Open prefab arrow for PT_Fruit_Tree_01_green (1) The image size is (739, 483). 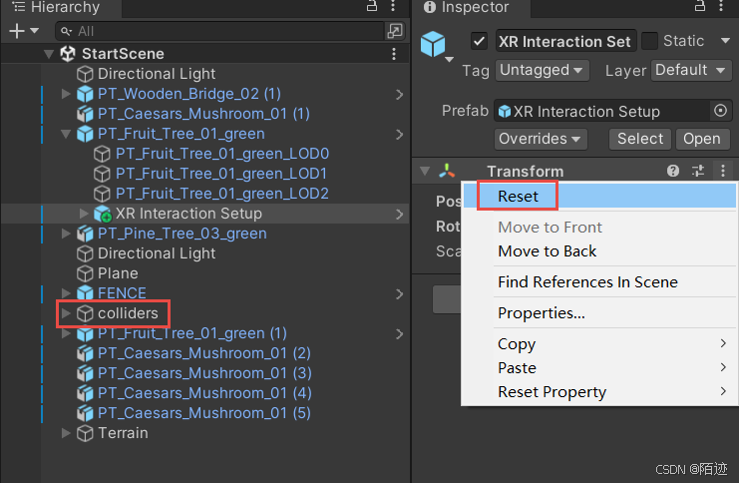[x=399, y=334]
